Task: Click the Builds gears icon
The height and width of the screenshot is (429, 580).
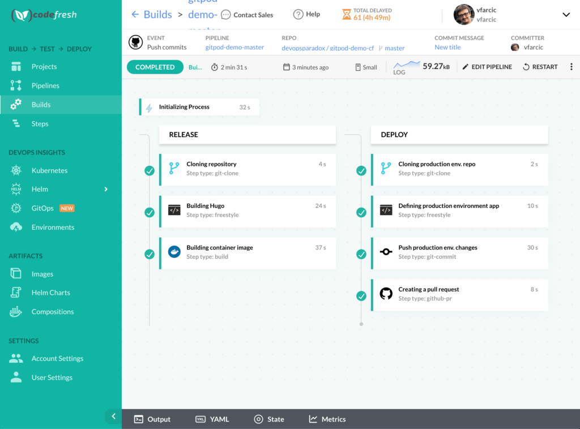Action: pos(16,105)
